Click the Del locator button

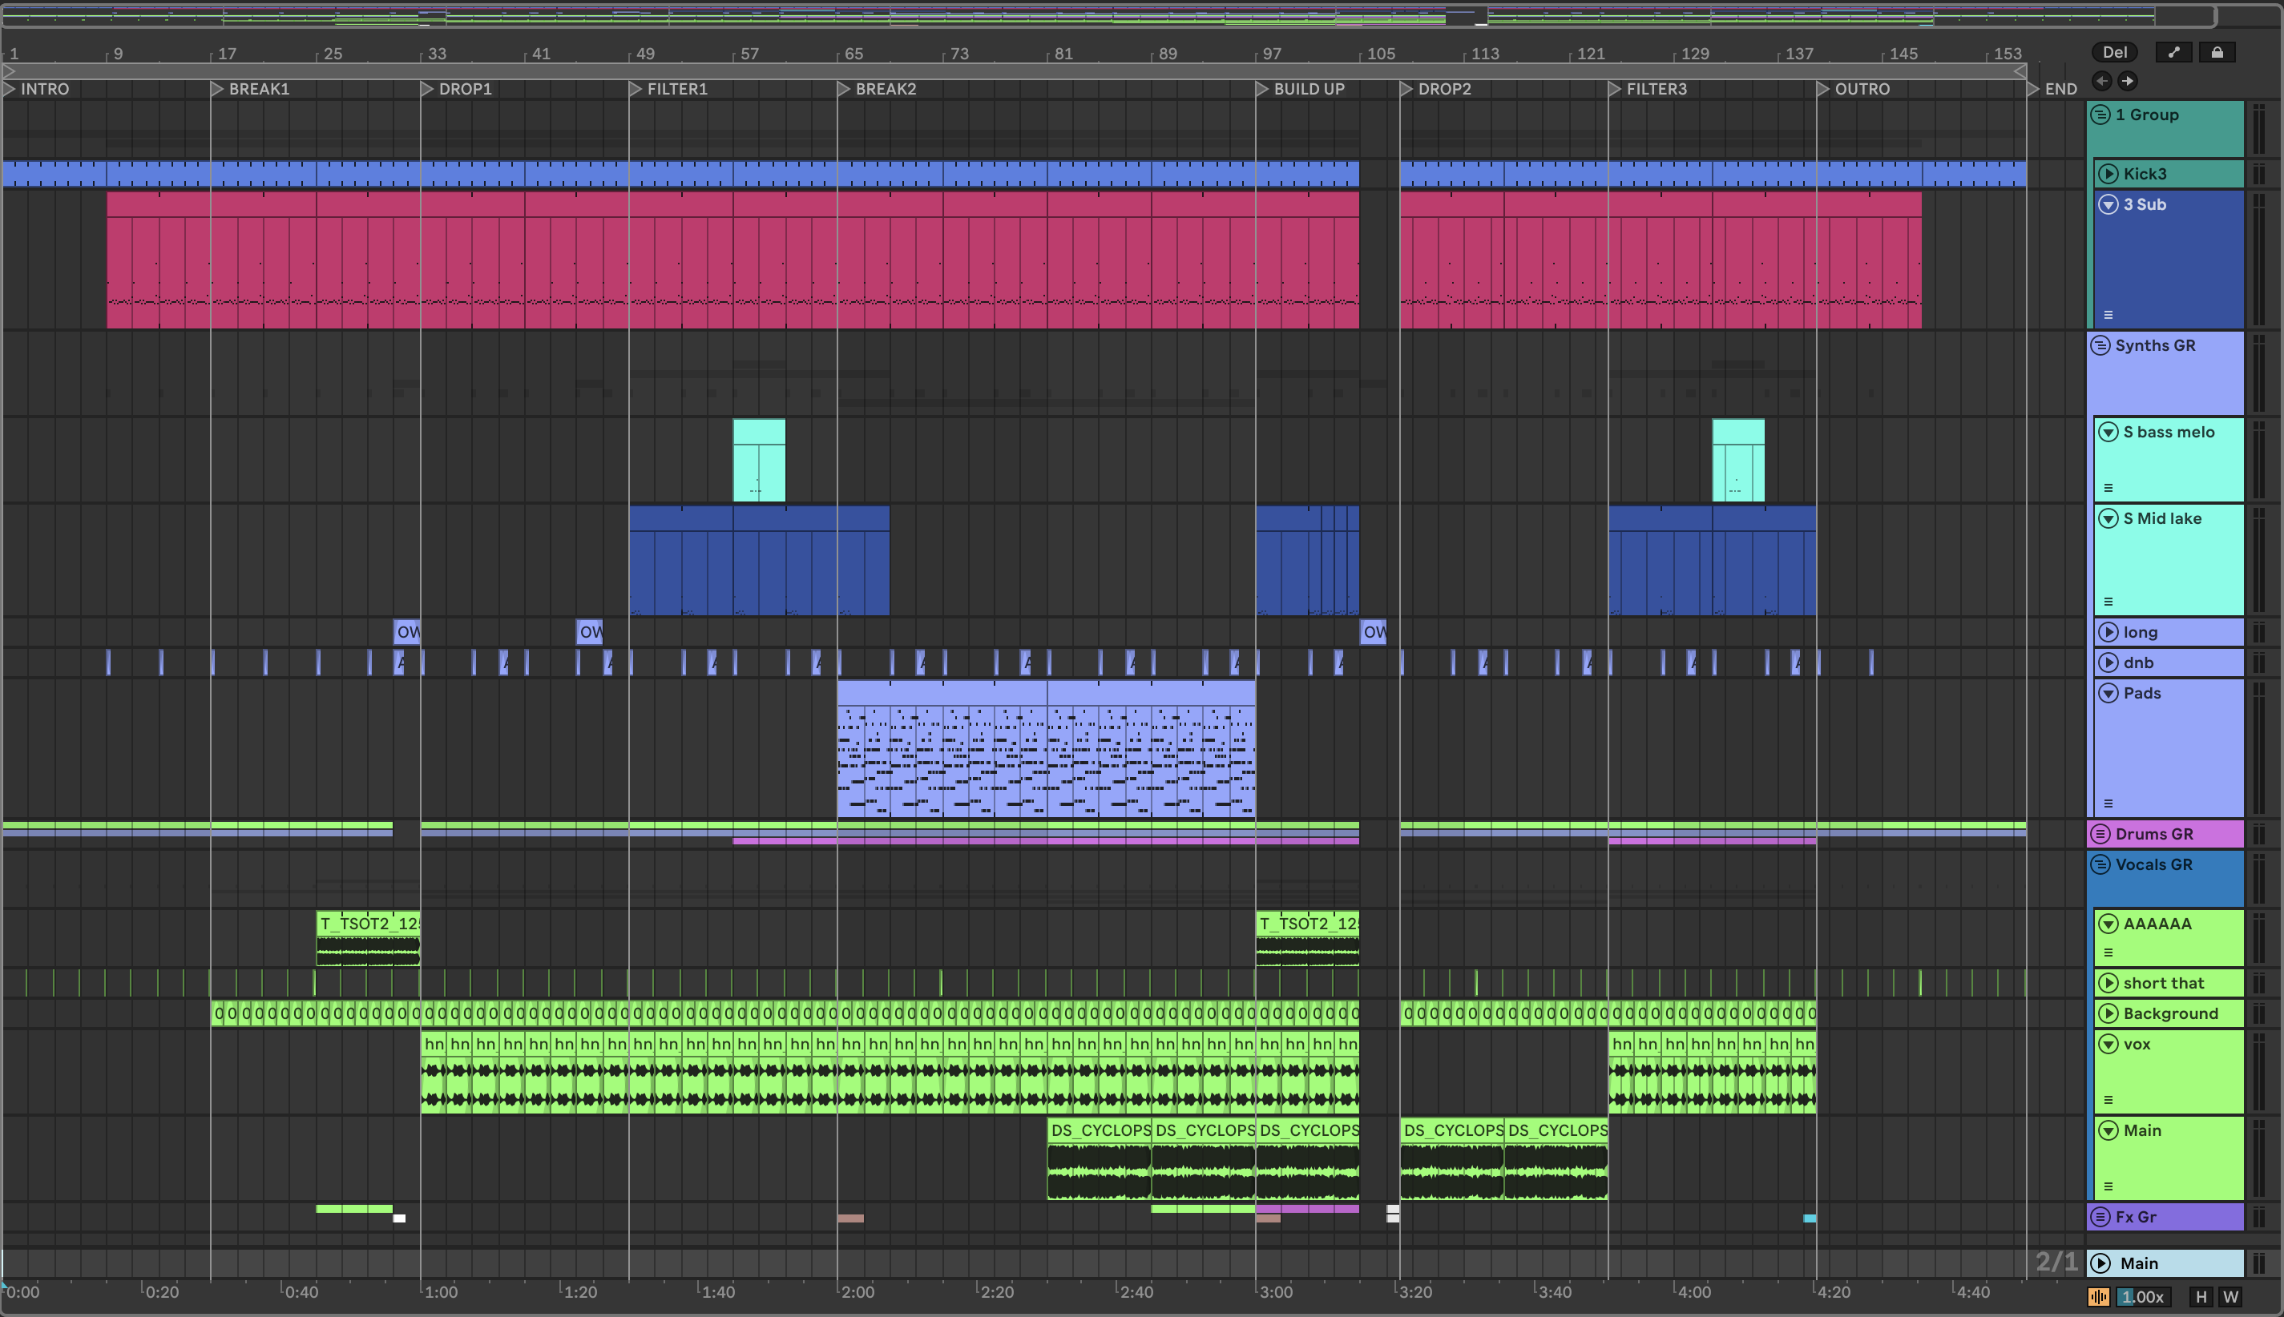click(2114, 52)
